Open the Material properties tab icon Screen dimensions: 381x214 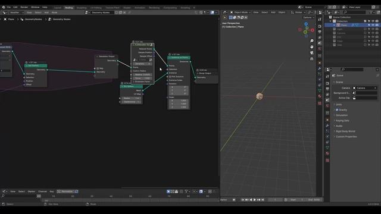tap(327, 153)
